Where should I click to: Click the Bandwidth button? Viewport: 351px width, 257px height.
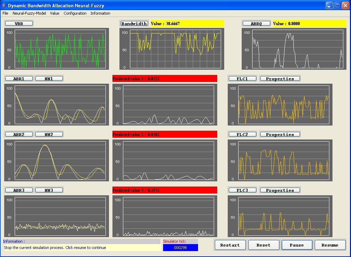pyautogui.click(x=134, y=23)
